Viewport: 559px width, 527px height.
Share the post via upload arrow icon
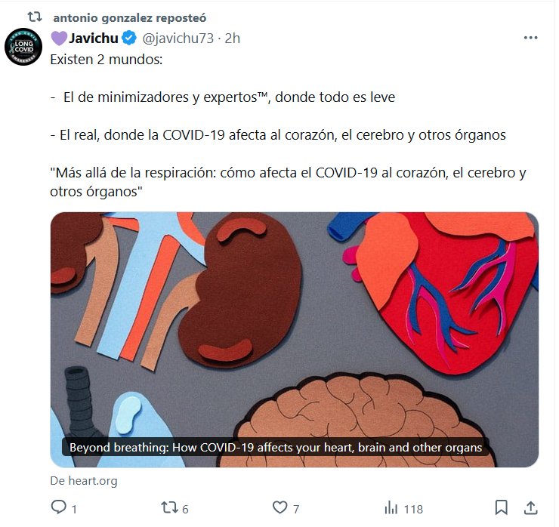pos(530,507)
